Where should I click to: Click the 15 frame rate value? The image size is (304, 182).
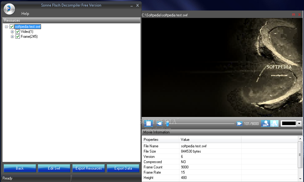point(183,172)
